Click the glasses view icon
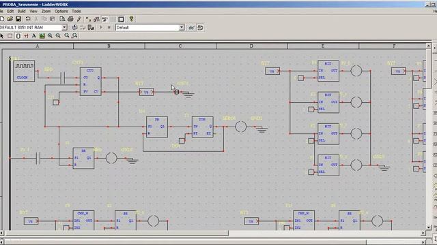Viewport: 437px width, 245px height. [191, 27]
